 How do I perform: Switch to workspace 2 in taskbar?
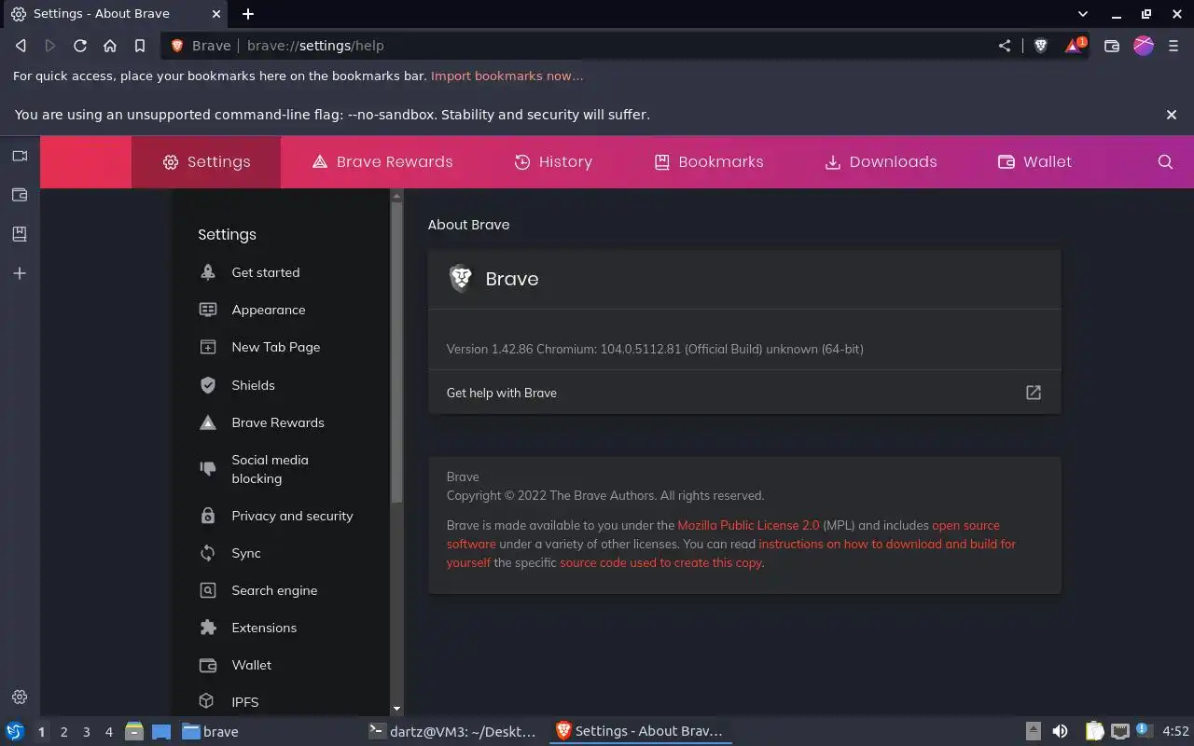click(63, 732)
